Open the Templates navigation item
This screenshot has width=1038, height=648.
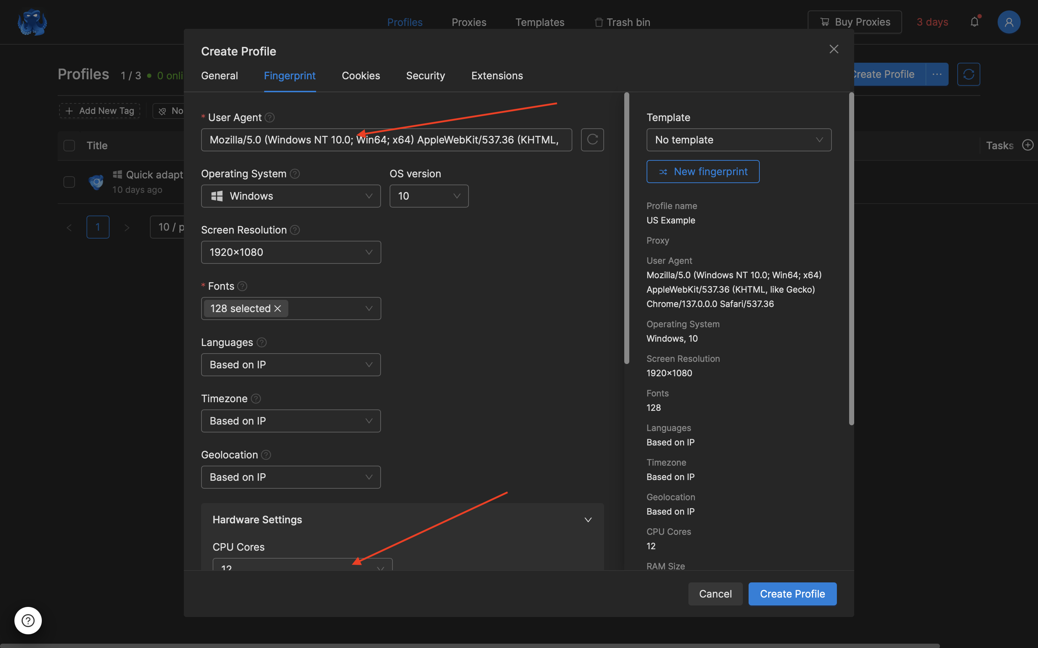pyautogui.click(x=540, y=22)
